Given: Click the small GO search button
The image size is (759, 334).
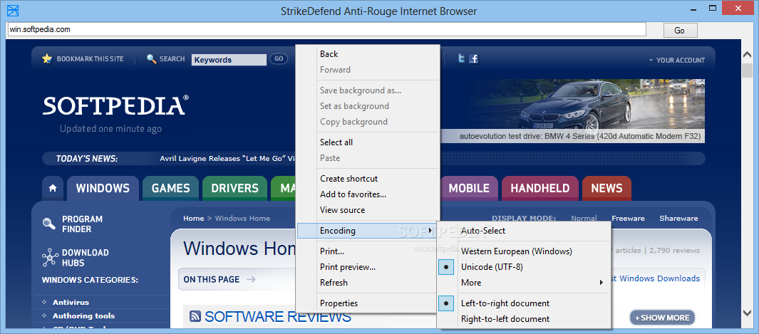Looking at the screenshot, I should 279,59.
